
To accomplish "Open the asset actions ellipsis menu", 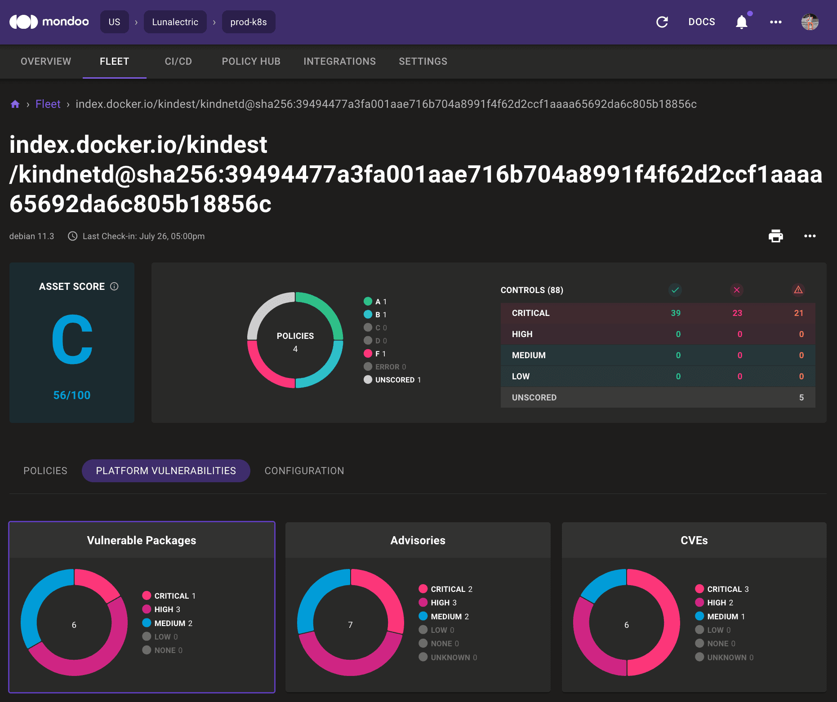I will click(x=810, y=236).
